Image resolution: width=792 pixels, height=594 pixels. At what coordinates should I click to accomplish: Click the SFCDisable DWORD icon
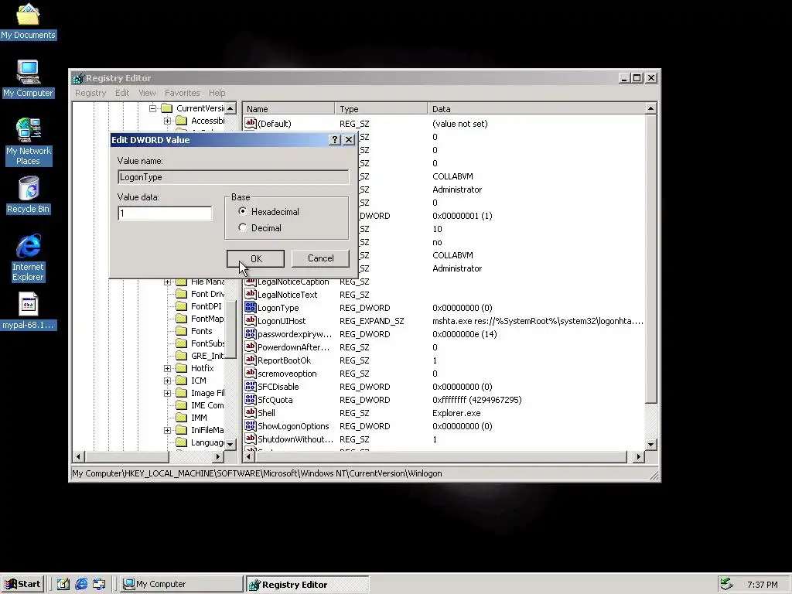pos(250,386)
